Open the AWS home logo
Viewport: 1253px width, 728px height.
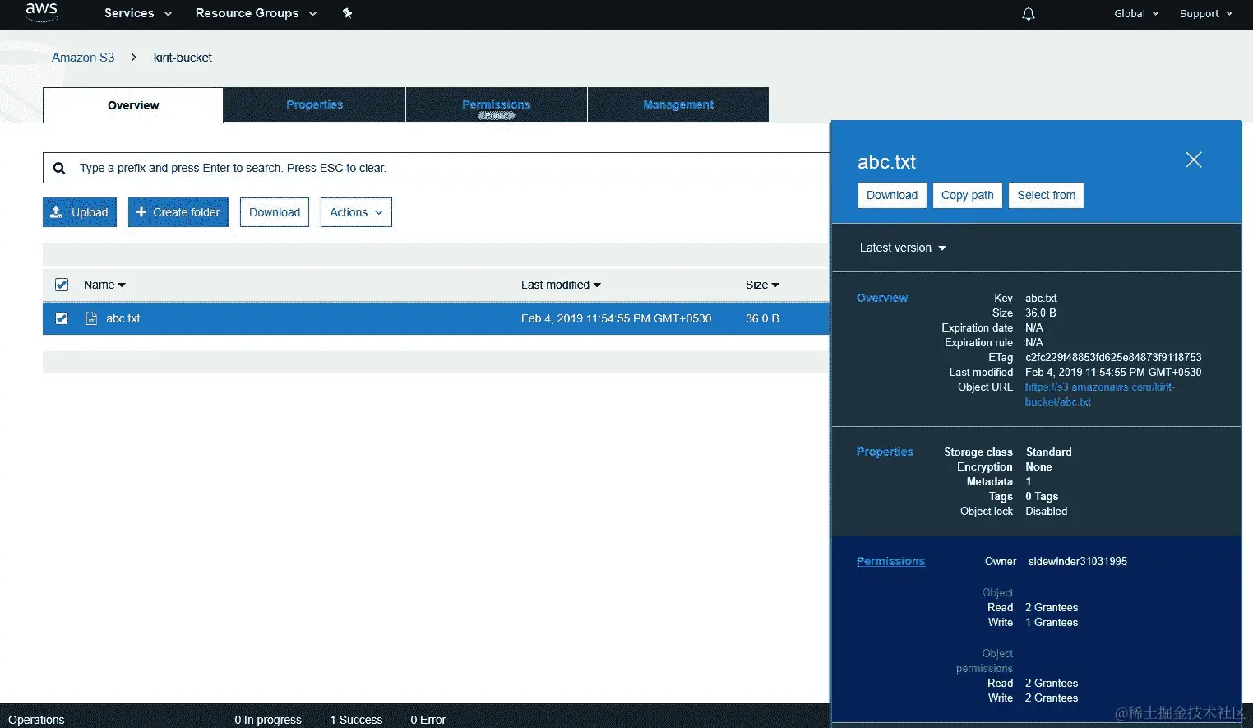tap(41, 12)
